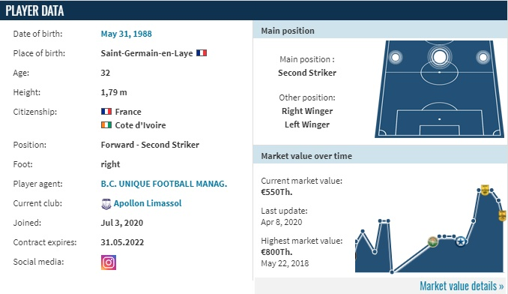Image resolution: width=508 pixels, height=294 pixels.
Task: Click the blue star crest chart marker
Action: click(461, 241)
